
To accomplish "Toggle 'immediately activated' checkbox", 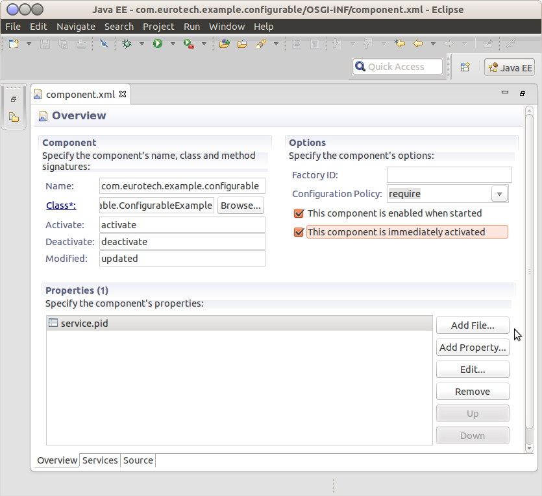I will pyautogui.click(x=299, y=232).
